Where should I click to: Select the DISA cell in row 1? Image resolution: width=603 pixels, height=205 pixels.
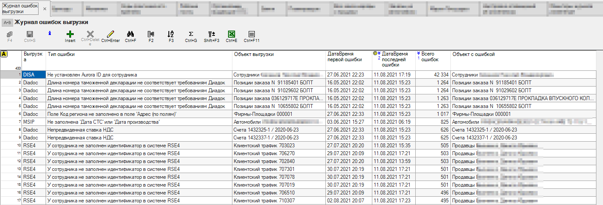click(34, 75)
